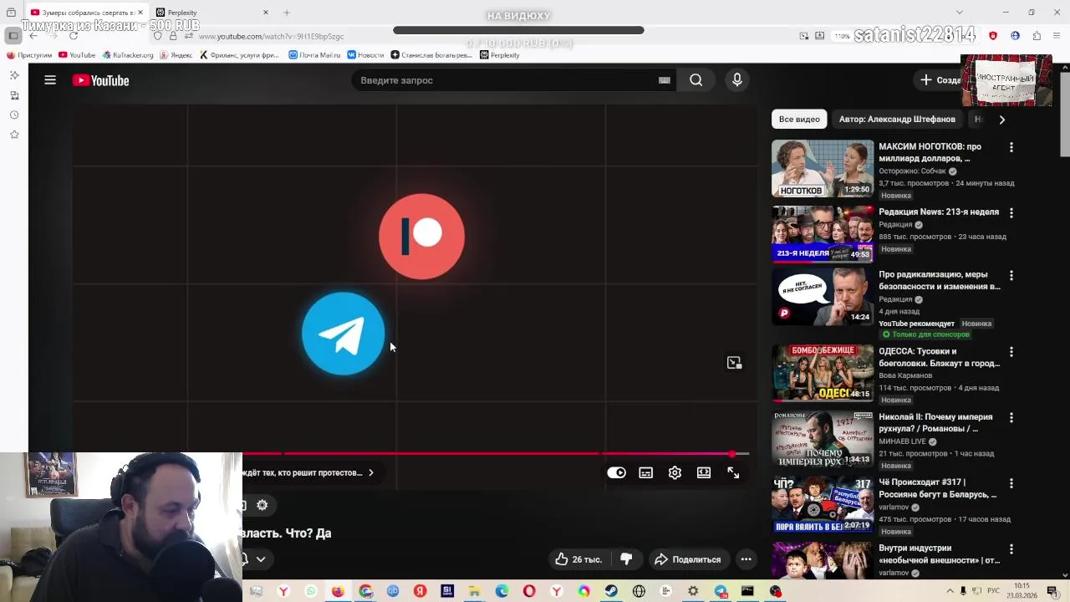Image resolution: width=1070 pixels, height=602 pixels.
Task: Open the red shield extension icon
Action: 993,36
